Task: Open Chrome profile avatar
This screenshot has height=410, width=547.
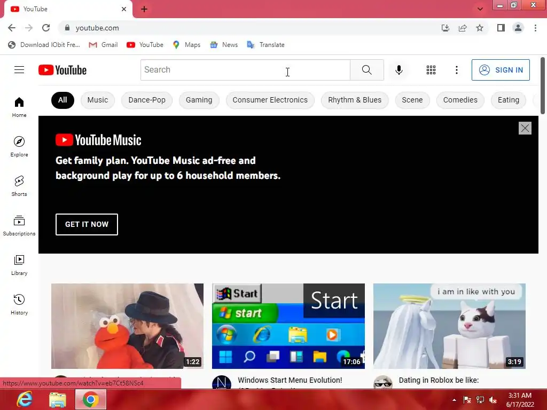Action: (518, 28)
